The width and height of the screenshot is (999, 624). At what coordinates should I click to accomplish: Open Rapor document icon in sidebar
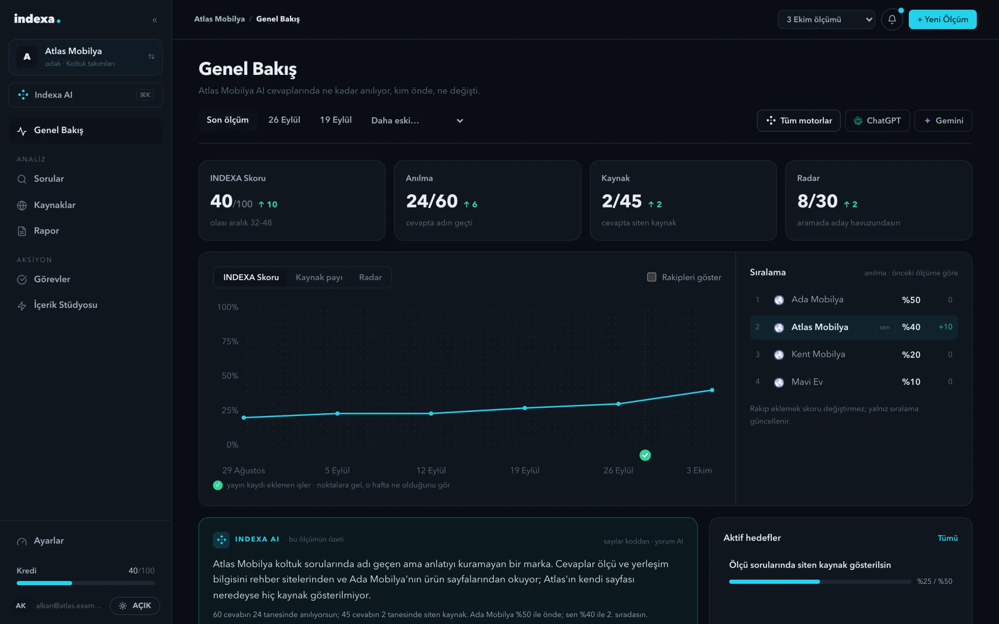[x=22, y=231]
